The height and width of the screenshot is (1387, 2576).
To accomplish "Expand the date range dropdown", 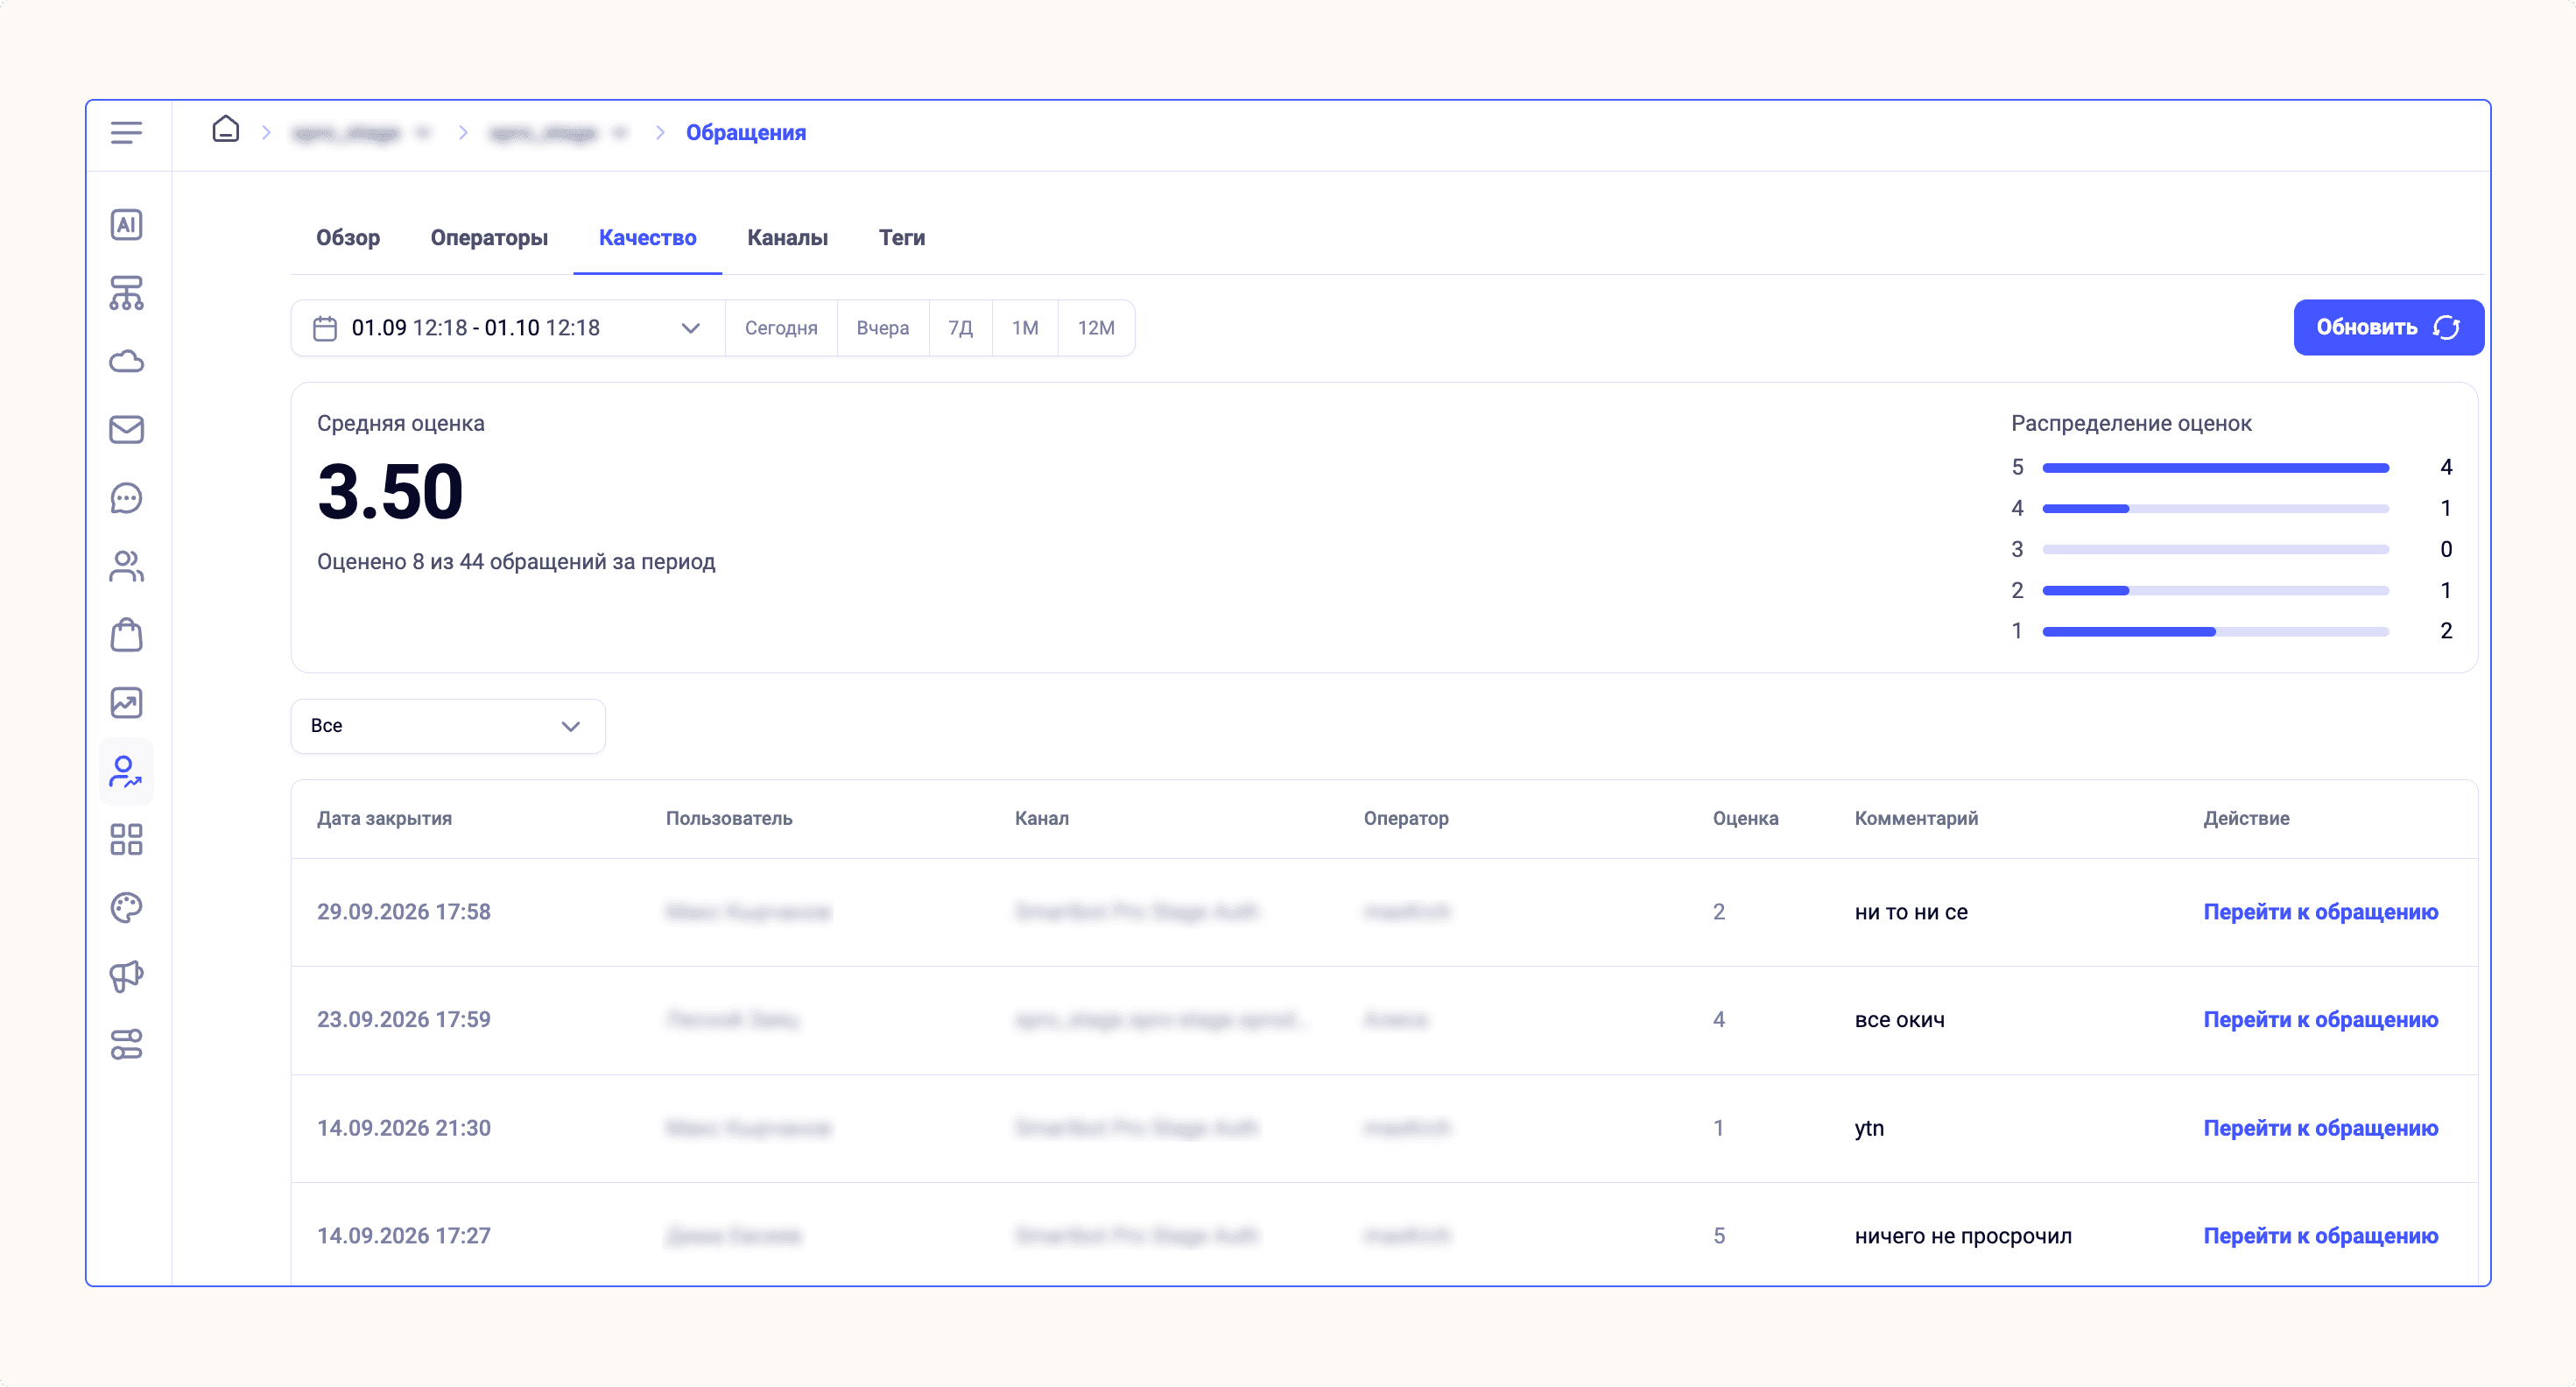I will [x=690, y=328].
